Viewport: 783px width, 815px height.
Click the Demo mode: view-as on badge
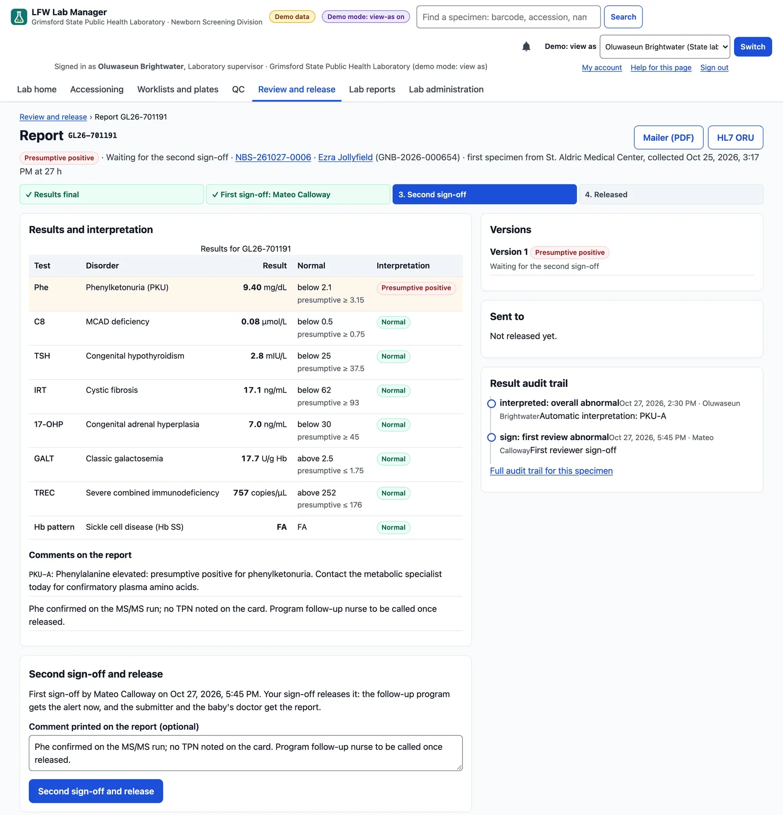pyautogui.click(x=366, y=17)
